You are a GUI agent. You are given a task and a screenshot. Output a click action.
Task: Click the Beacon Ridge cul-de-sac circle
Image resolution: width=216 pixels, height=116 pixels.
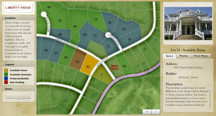click(x=44, y=14)
